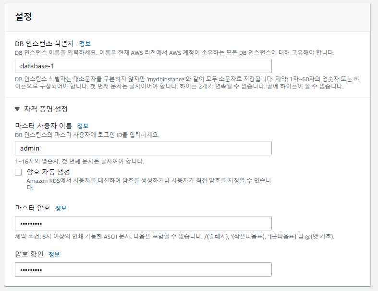The width and height of the screenshot is (378, 291).
Task: Click the 마스터 사용자 이름 field label
Action: point(43,126)
